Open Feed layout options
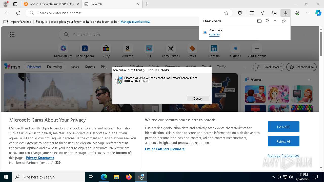Viewport: 324px width, 182px height. pyautogui.click(x=269, y=67)
